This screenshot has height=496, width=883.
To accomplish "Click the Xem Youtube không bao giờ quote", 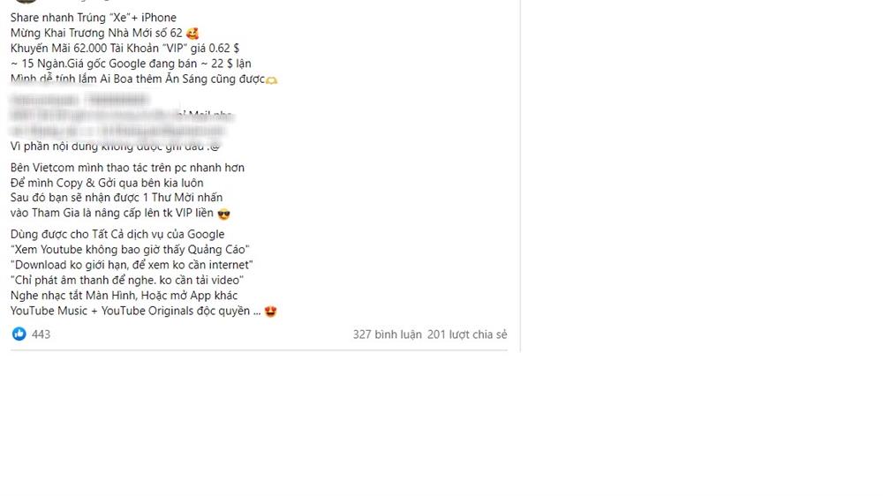I will click(130, 249).
